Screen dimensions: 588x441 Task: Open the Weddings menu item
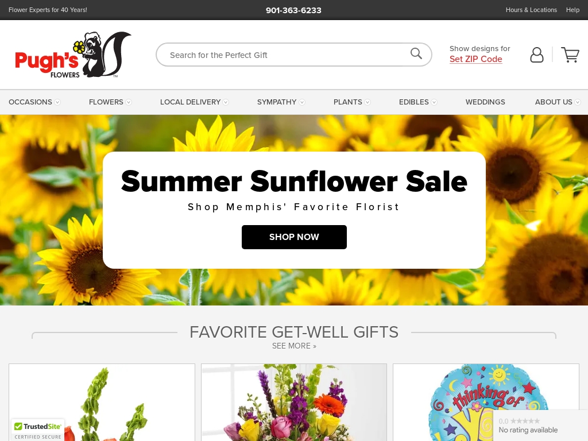[x=485, y=102]
